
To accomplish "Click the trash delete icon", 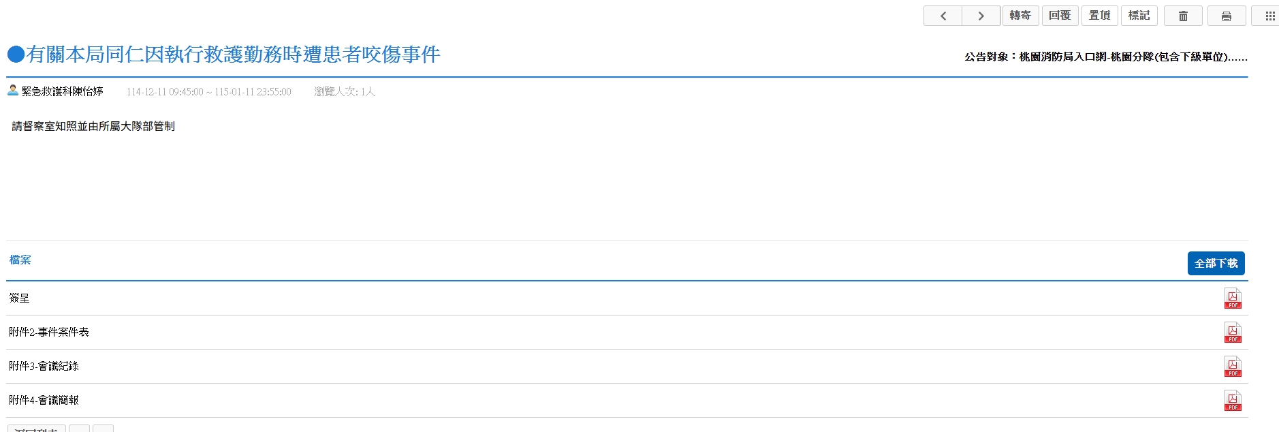I will coord(1183,16).
